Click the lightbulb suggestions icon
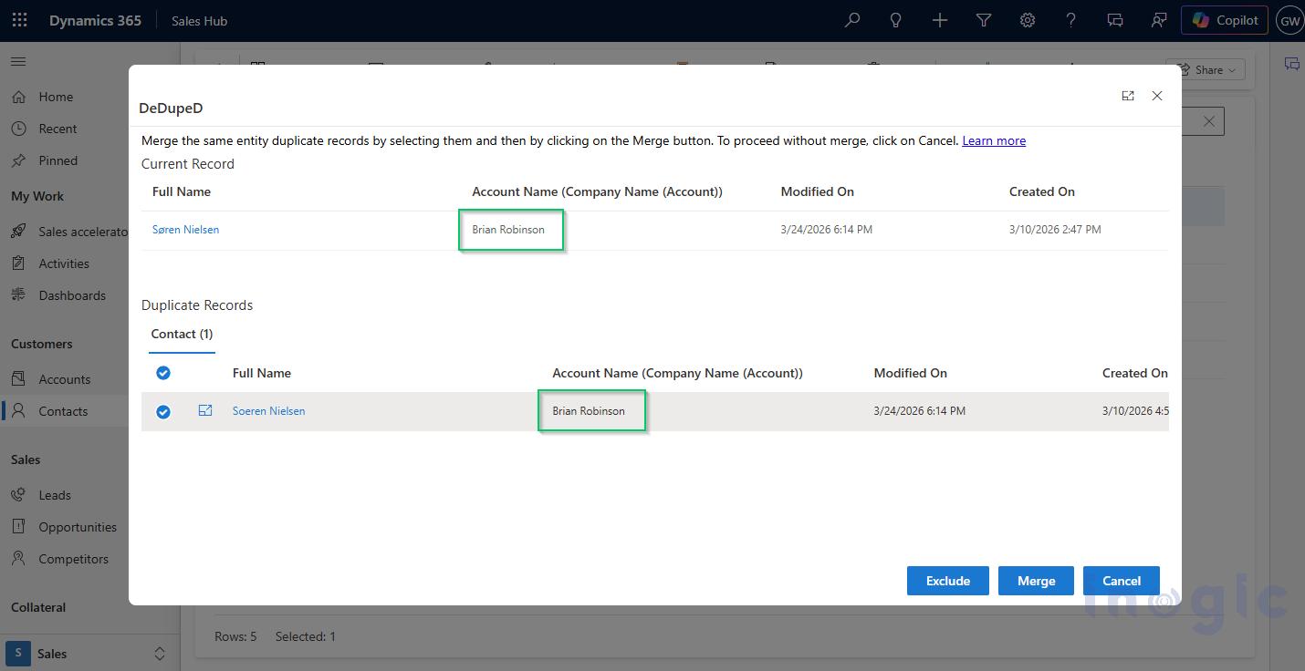Viewport: 1305px width, 671px height. [x=895, y=19]
